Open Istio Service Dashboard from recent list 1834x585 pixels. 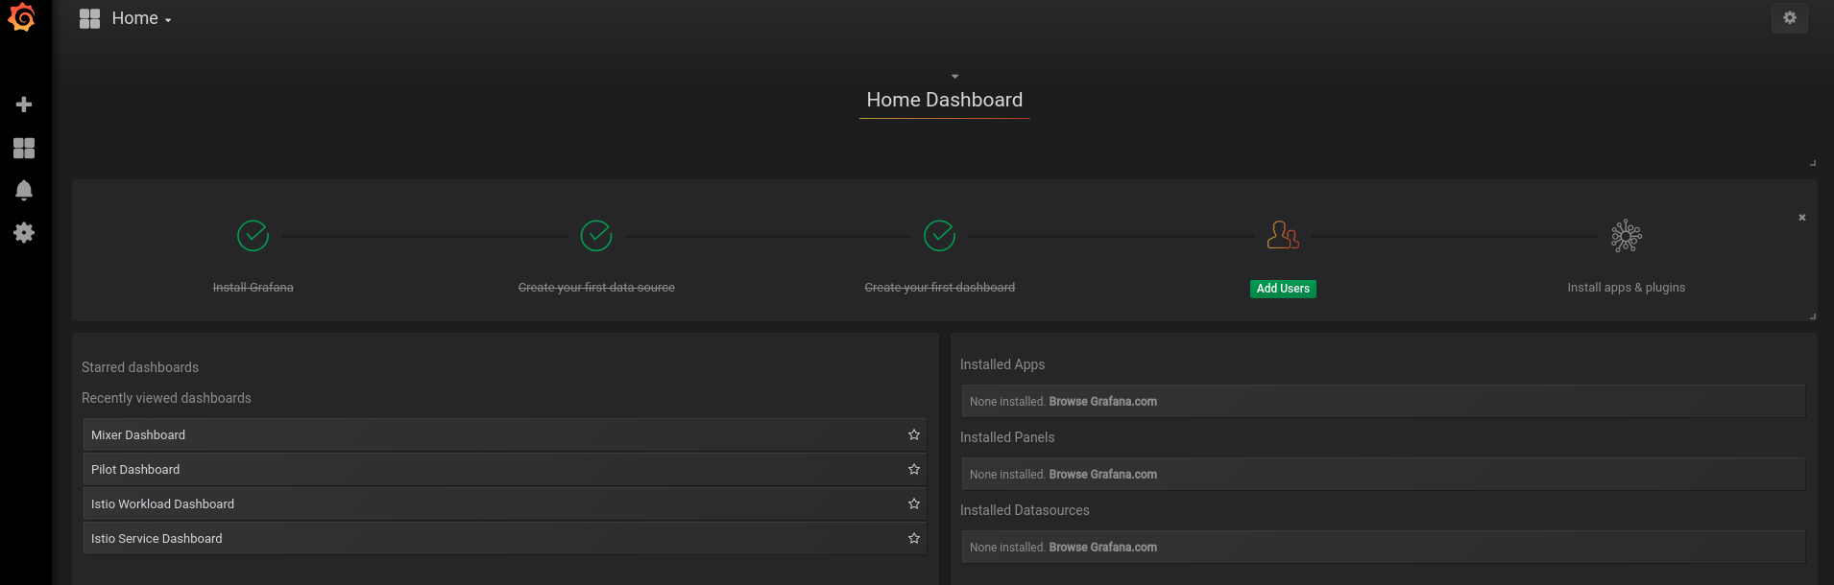[x=157, y=539]
